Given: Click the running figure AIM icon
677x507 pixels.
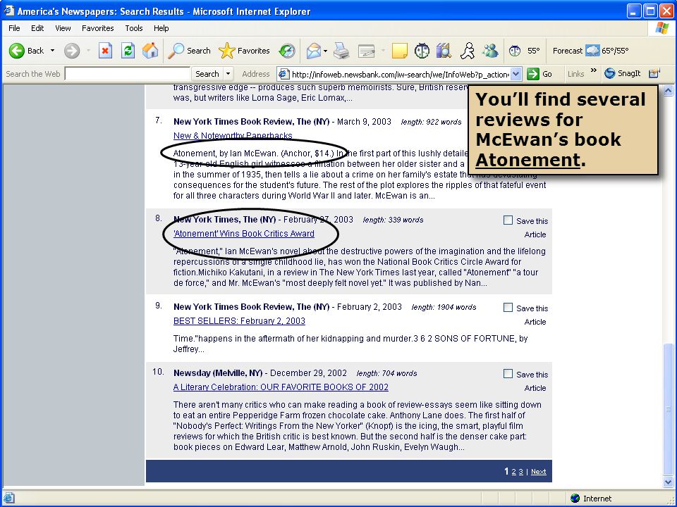Looking at the screenshot, I should [467, 51].
